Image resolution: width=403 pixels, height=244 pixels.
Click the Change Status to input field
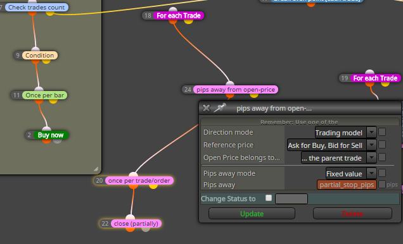291,198
